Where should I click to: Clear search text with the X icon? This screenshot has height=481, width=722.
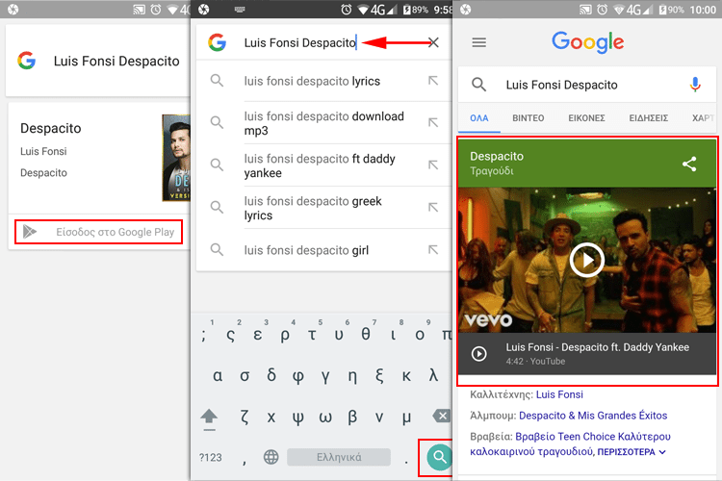[433, 42]
